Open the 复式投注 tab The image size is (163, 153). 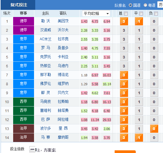[x=19, y=5]
